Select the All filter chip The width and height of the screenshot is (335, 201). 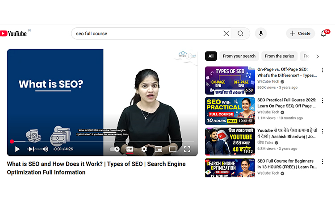click(x=211, y=56)
